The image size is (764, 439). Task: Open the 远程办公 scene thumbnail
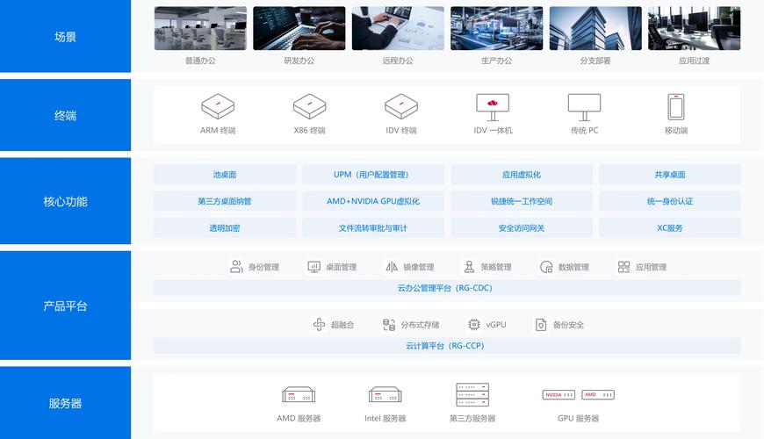click(398, 28)
